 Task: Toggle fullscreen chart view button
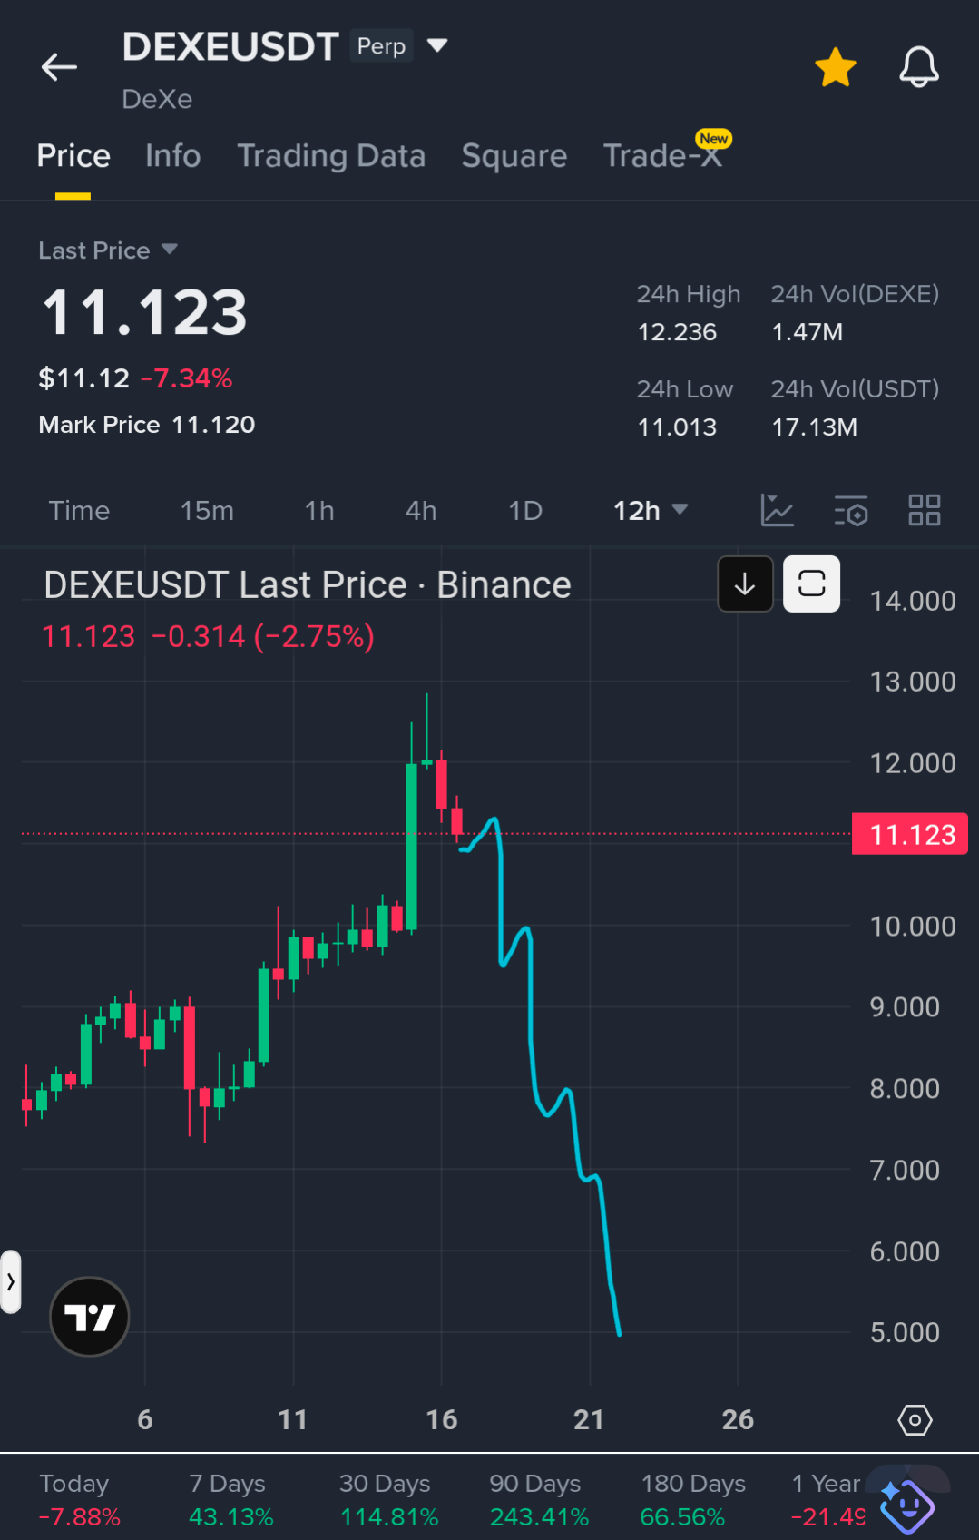click(812, 584)
